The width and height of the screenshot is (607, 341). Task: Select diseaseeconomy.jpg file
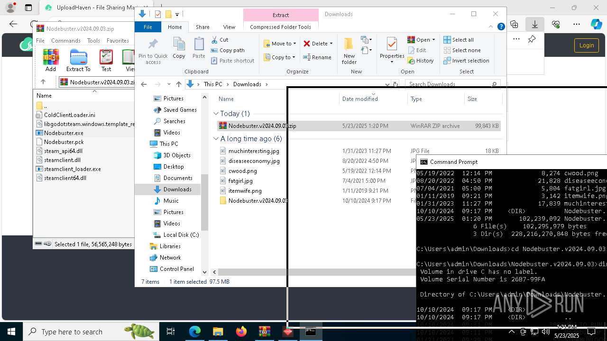[x=254, y=161]
